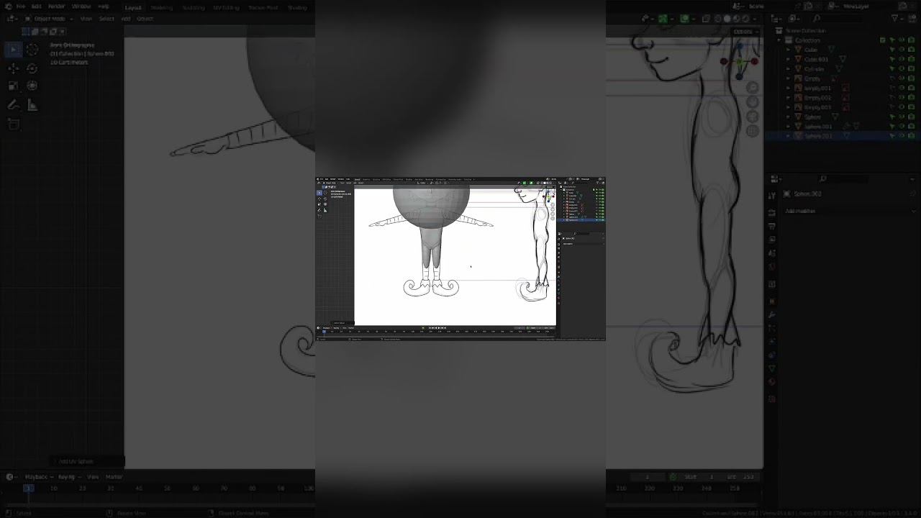In the dimmed background, pick the Select Box tool

pyautogui.click(x=13, y=49)
